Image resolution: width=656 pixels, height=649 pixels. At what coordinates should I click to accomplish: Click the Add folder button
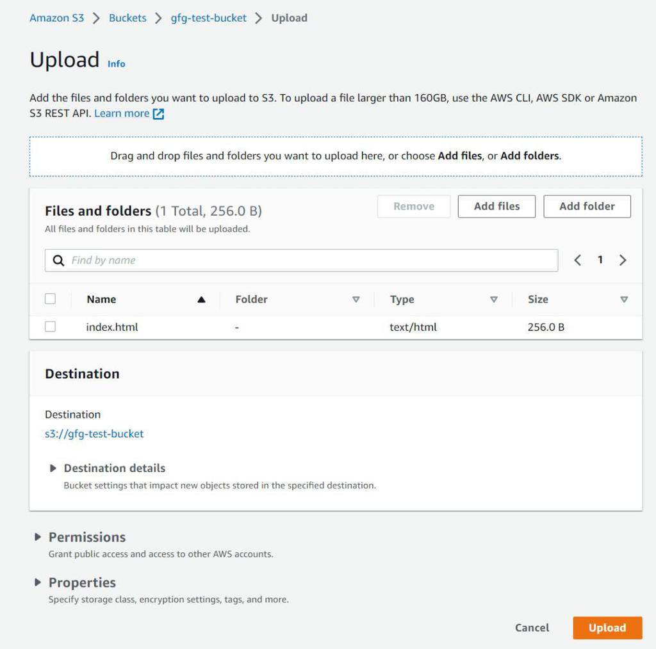(587, 206)
